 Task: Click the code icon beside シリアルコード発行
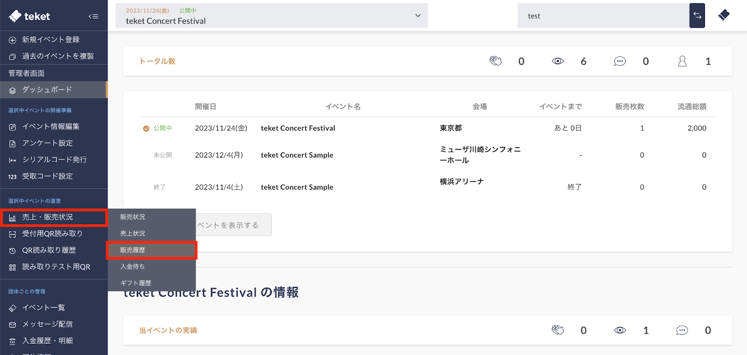click(x=13, y=160)
